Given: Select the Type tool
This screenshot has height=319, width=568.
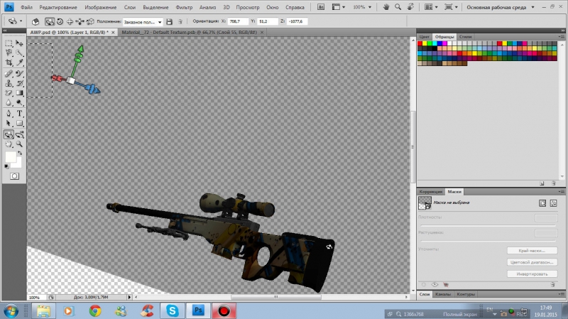Looking at the screenshot, I should click(x=20, y=114).
